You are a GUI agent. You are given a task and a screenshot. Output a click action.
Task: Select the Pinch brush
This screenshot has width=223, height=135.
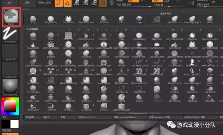[51, 89]
